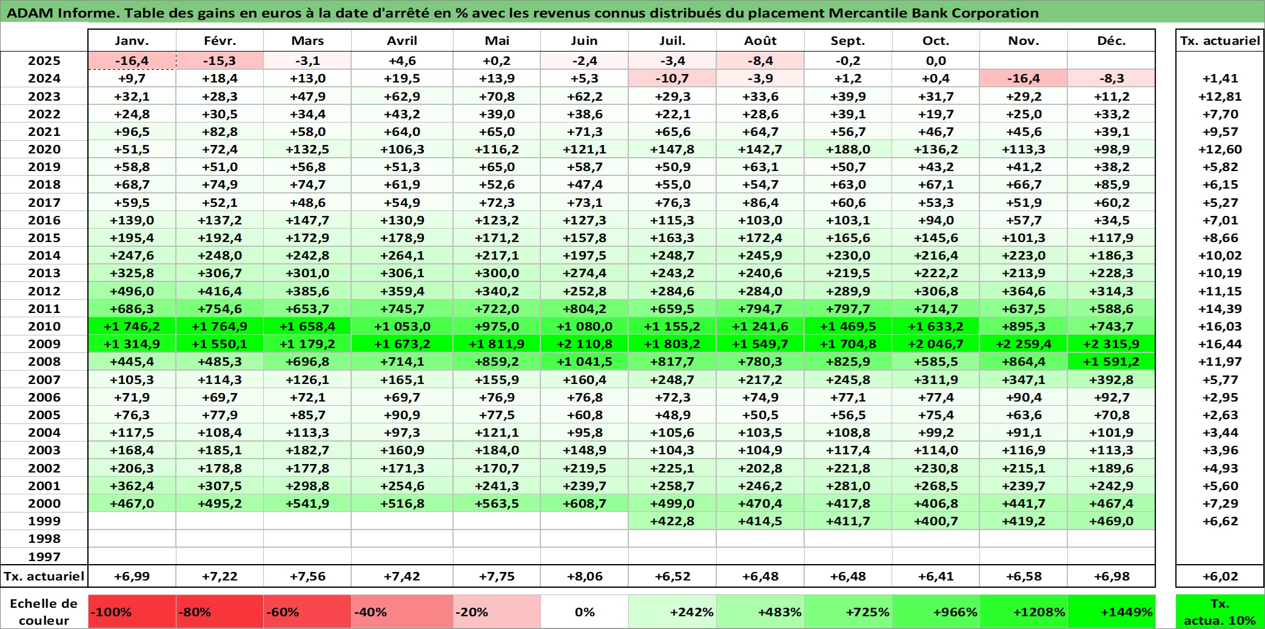This screenshot has height=629, width=1265.
Task: Select the 1999 row label
Action: coord(44,521)
